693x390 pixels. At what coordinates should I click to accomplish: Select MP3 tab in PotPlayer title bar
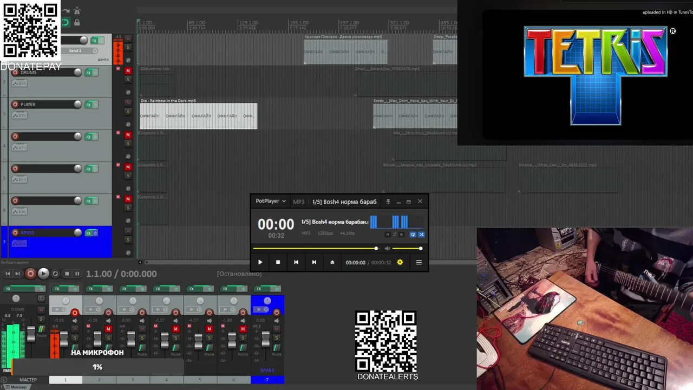(x=299, y=201)
